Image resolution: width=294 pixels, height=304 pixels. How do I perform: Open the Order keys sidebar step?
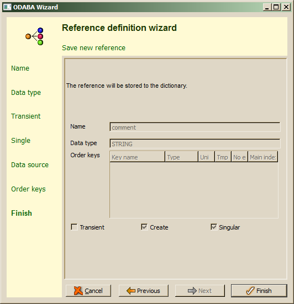[28, 189]
